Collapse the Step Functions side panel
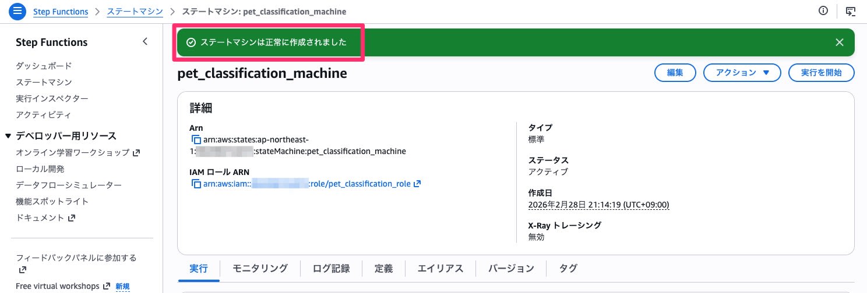Image resolution: width=867 pixels, height=293 pixels. [x=145, y=42]
